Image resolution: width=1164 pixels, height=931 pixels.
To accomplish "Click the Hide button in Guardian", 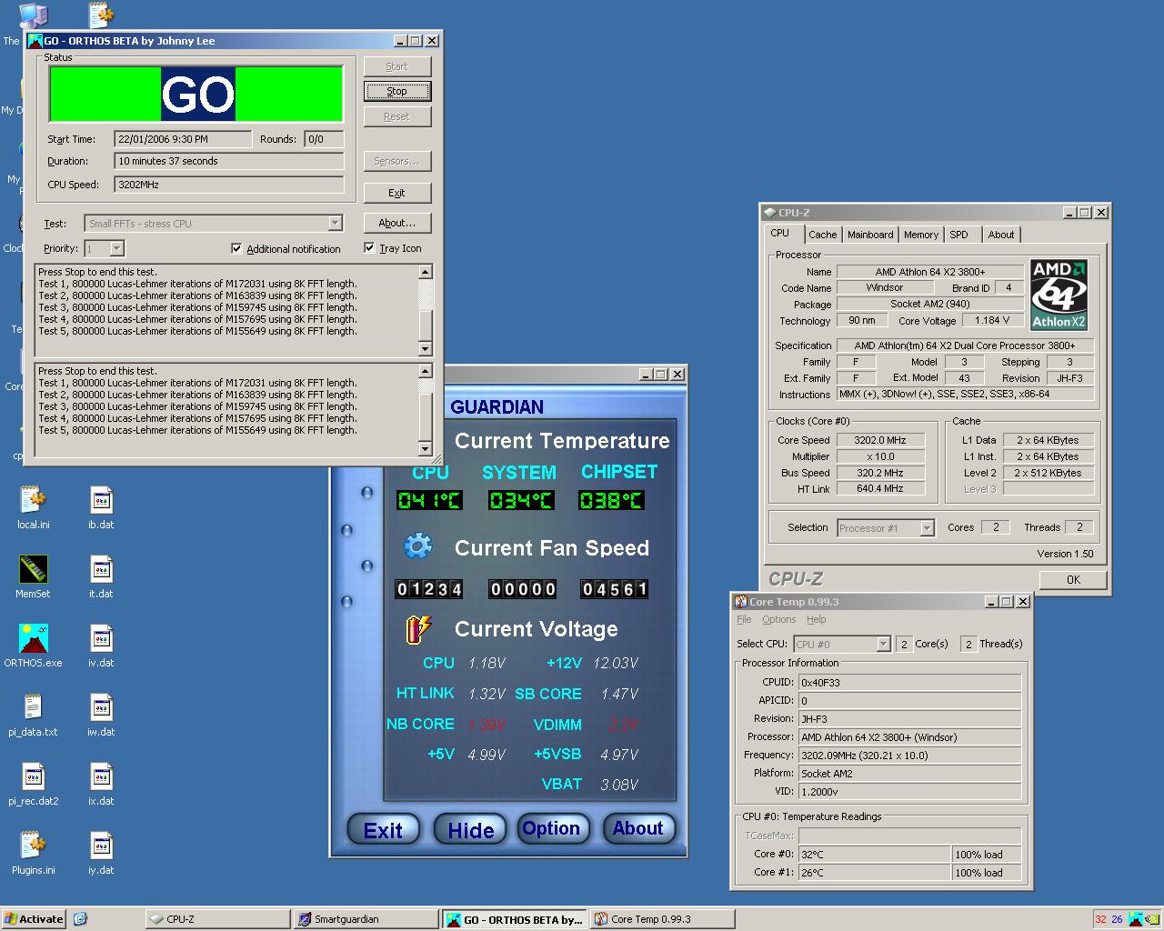I will (470, 829).
